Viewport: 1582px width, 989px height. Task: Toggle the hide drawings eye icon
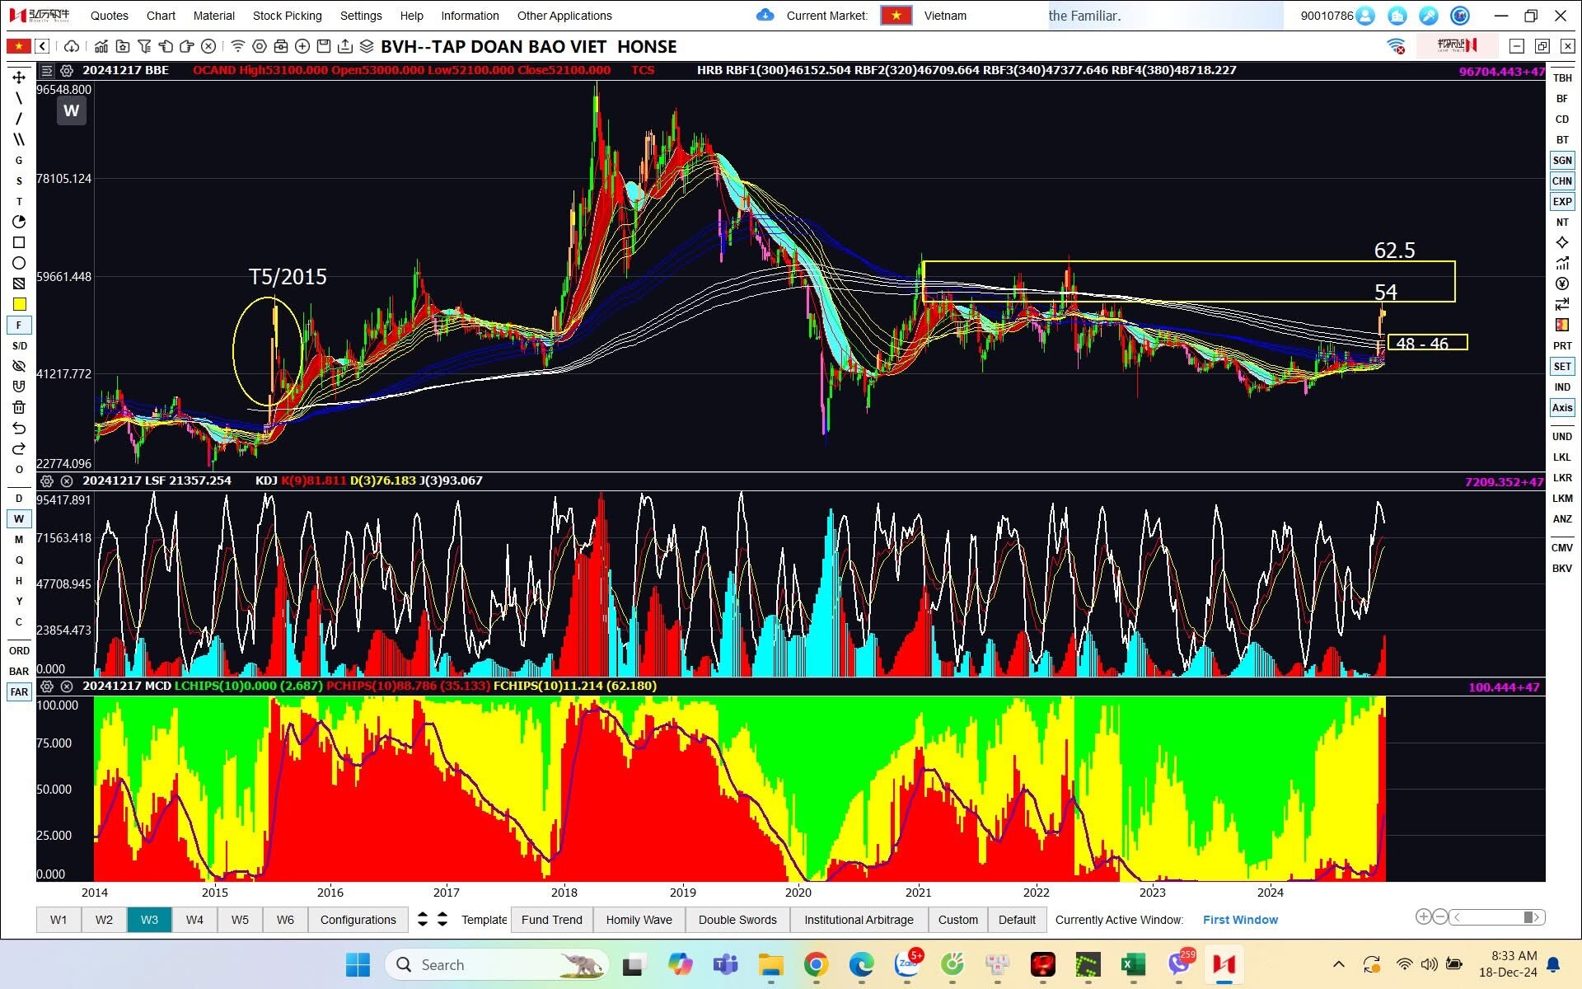click(x=19, y=366)
